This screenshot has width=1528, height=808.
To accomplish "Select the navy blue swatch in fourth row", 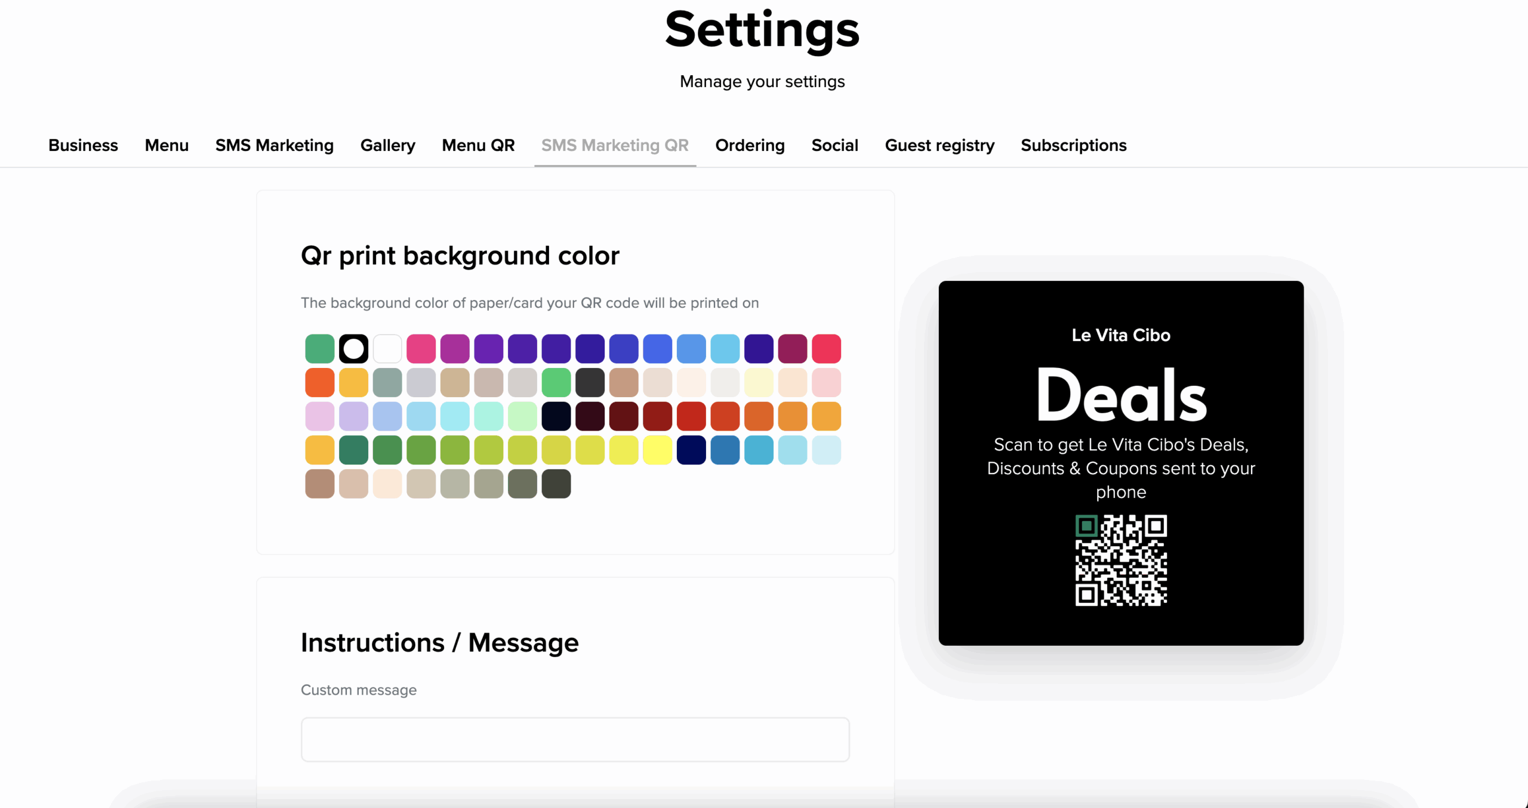I will [691, 450].
